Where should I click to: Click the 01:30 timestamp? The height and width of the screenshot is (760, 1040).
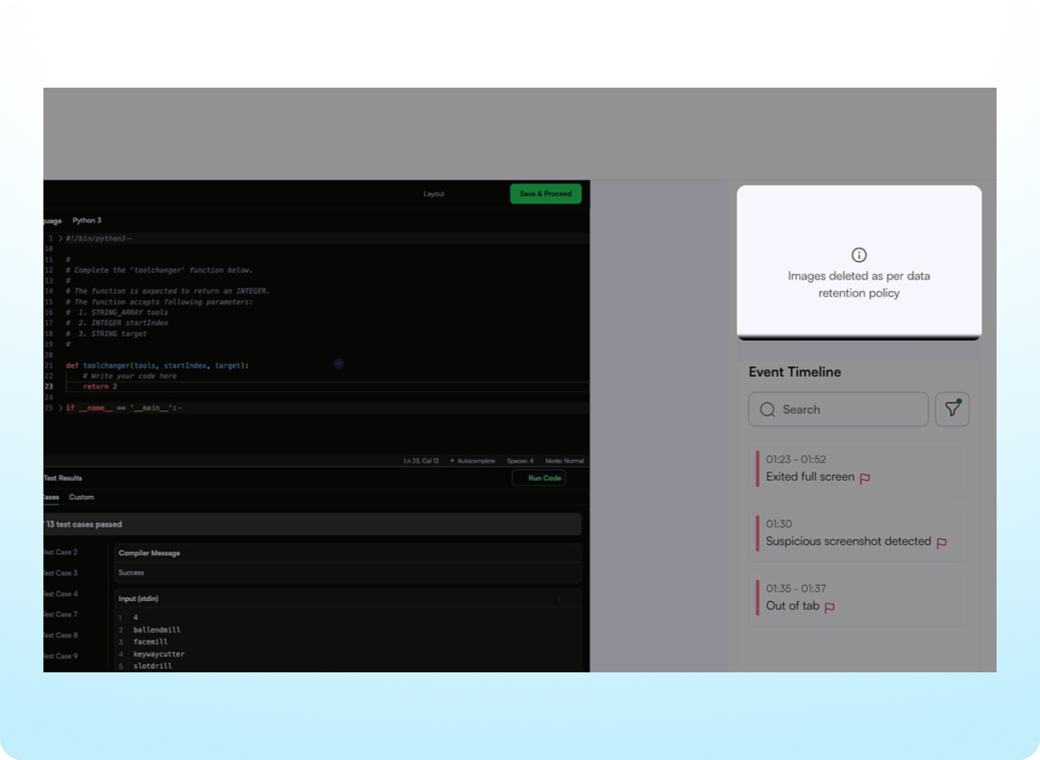[x=779, y=524]
